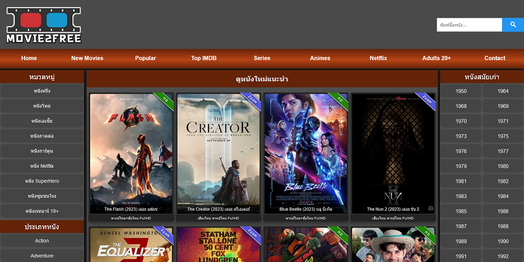The image size is (524, 262).
Task: Select year 1950
Action: [x=461, y=91]
